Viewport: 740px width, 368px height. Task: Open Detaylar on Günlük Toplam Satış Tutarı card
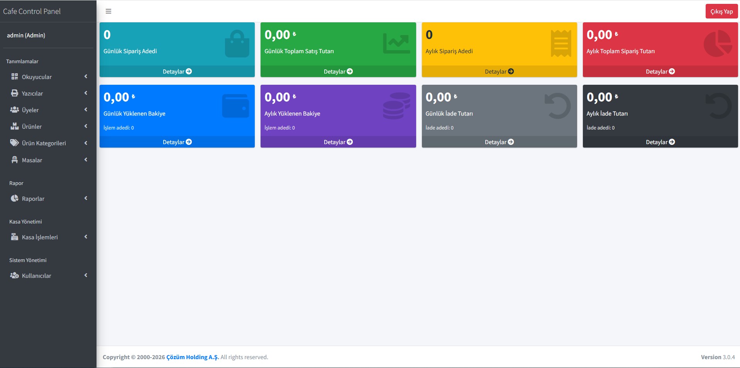coord(338,71)
